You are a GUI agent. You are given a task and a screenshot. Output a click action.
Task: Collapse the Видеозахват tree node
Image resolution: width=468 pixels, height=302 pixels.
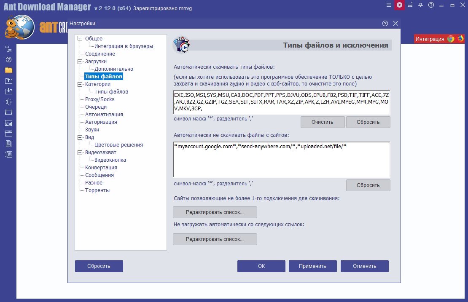click(x=80, y=152)
